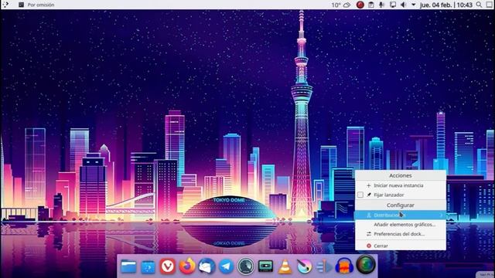The width and height of the screenshot is (495, 278).
Task: Click the date and time clock 'jue. 04 feb.'
Action: [x=445, y=5]
